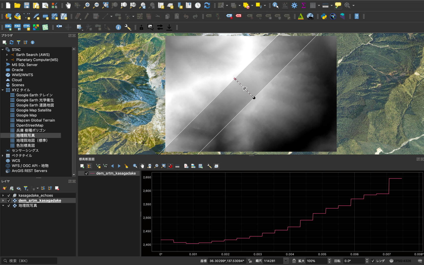Nudge profile right arrow

click(x=119, y=166)
